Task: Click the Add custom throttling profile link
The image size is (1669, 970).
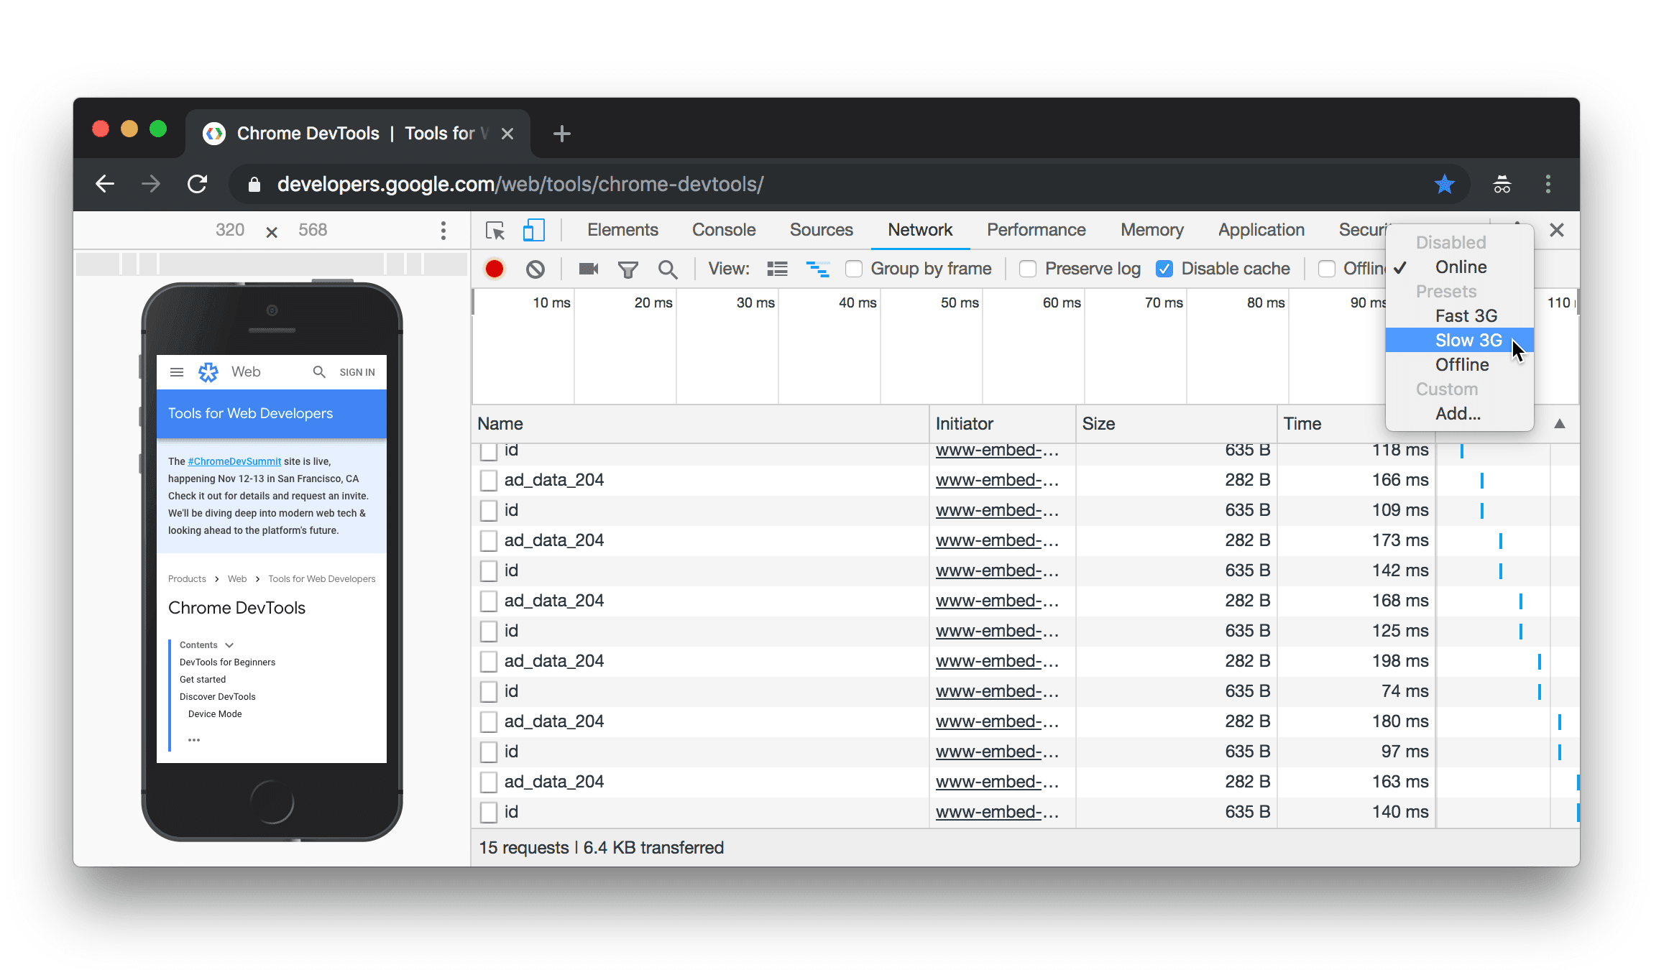Action: 1456,413
